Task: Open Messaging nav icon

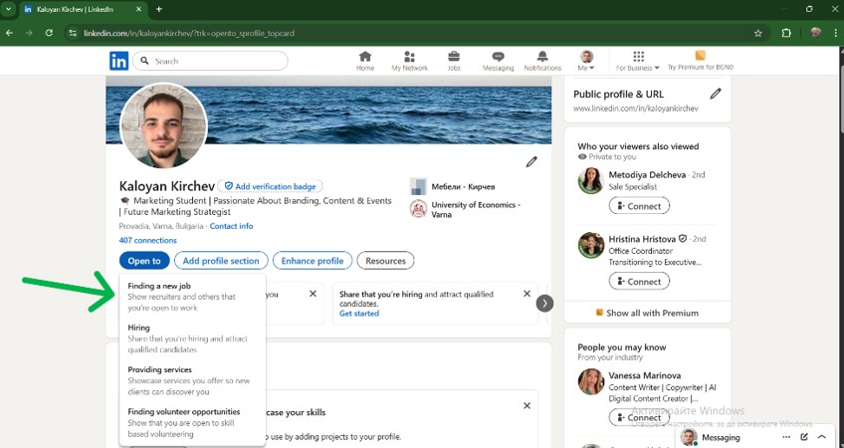Action: (x=498, y=61)
